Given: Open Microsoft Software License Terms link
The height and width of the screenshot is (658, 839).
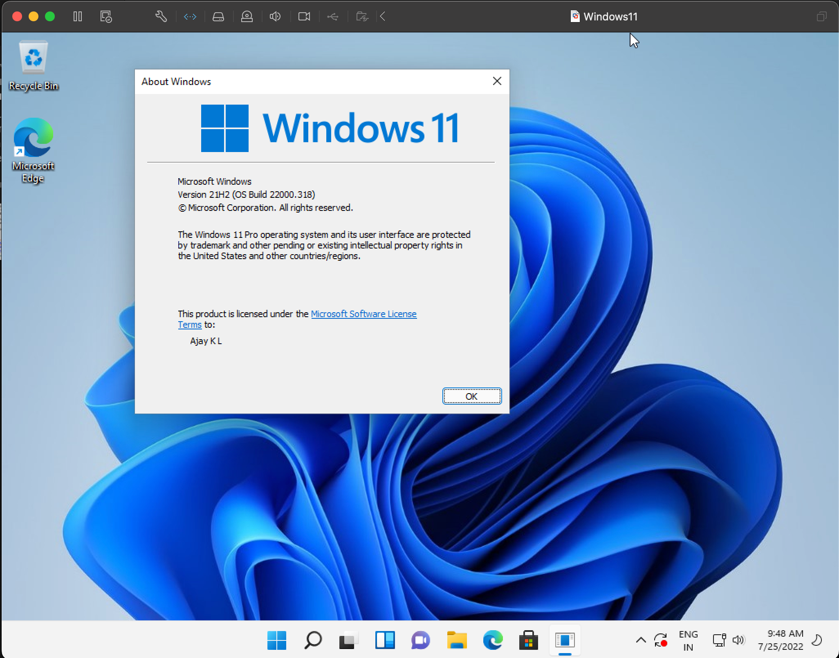Looking at the screenshot, I should 363,314.
